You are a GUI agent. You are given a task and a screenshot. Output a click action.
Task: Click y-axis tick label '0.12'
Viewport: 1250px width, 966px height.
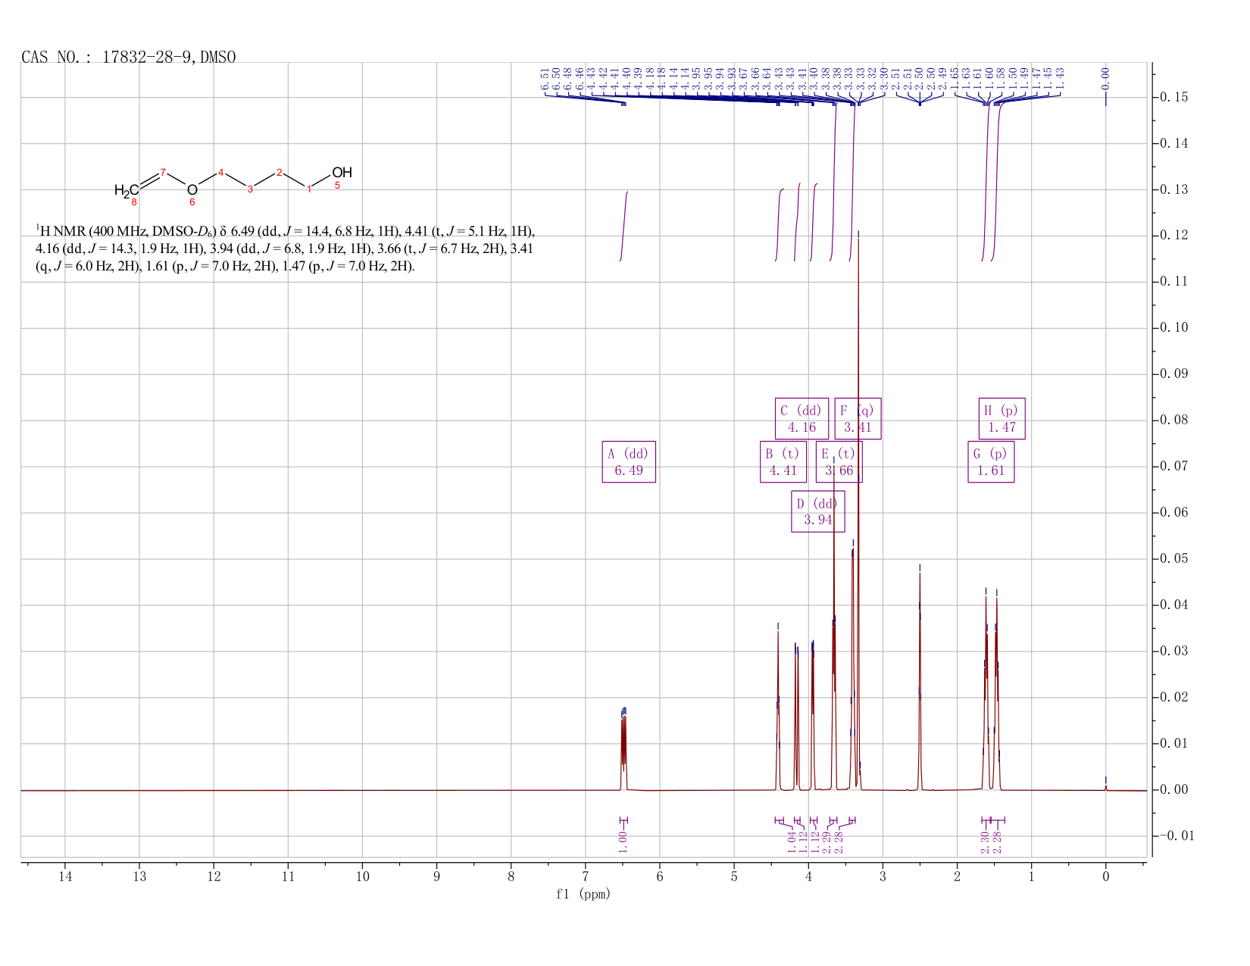pos(1173,236)
